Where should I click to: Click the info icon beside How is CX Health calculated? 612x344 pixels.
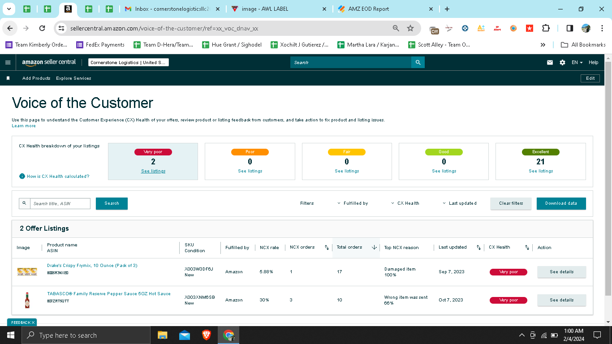coord(22,176)
